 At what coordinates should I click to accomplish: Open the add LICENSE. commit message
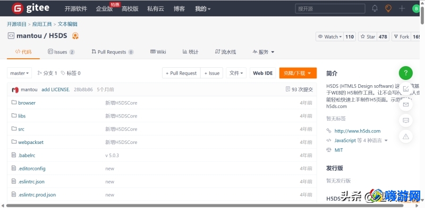(56, 89)
